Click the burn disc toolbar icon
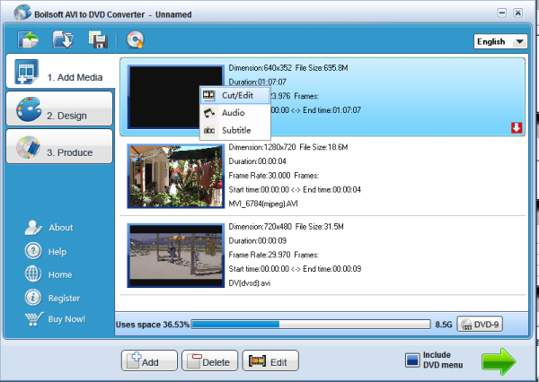Viewport: 539px width, 382px height. [x=135, y=39]
